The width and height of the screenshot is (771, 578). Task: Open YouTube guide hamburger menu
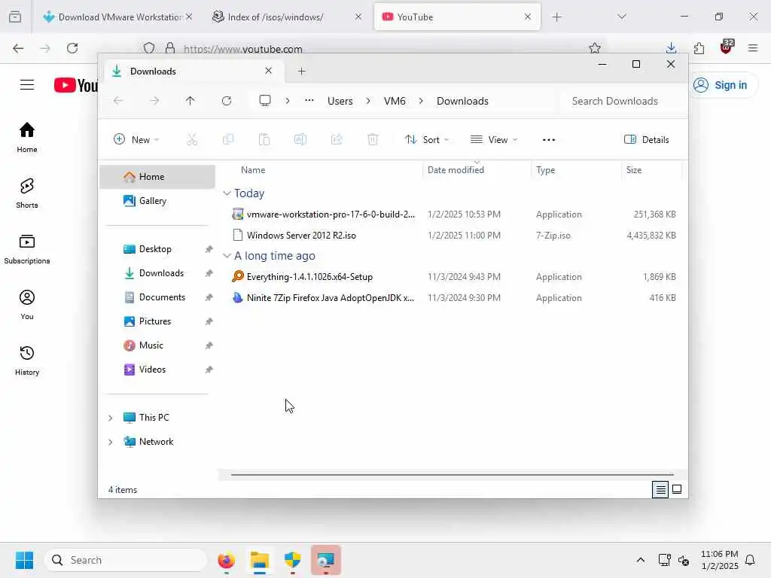click(x=27, y=84)
